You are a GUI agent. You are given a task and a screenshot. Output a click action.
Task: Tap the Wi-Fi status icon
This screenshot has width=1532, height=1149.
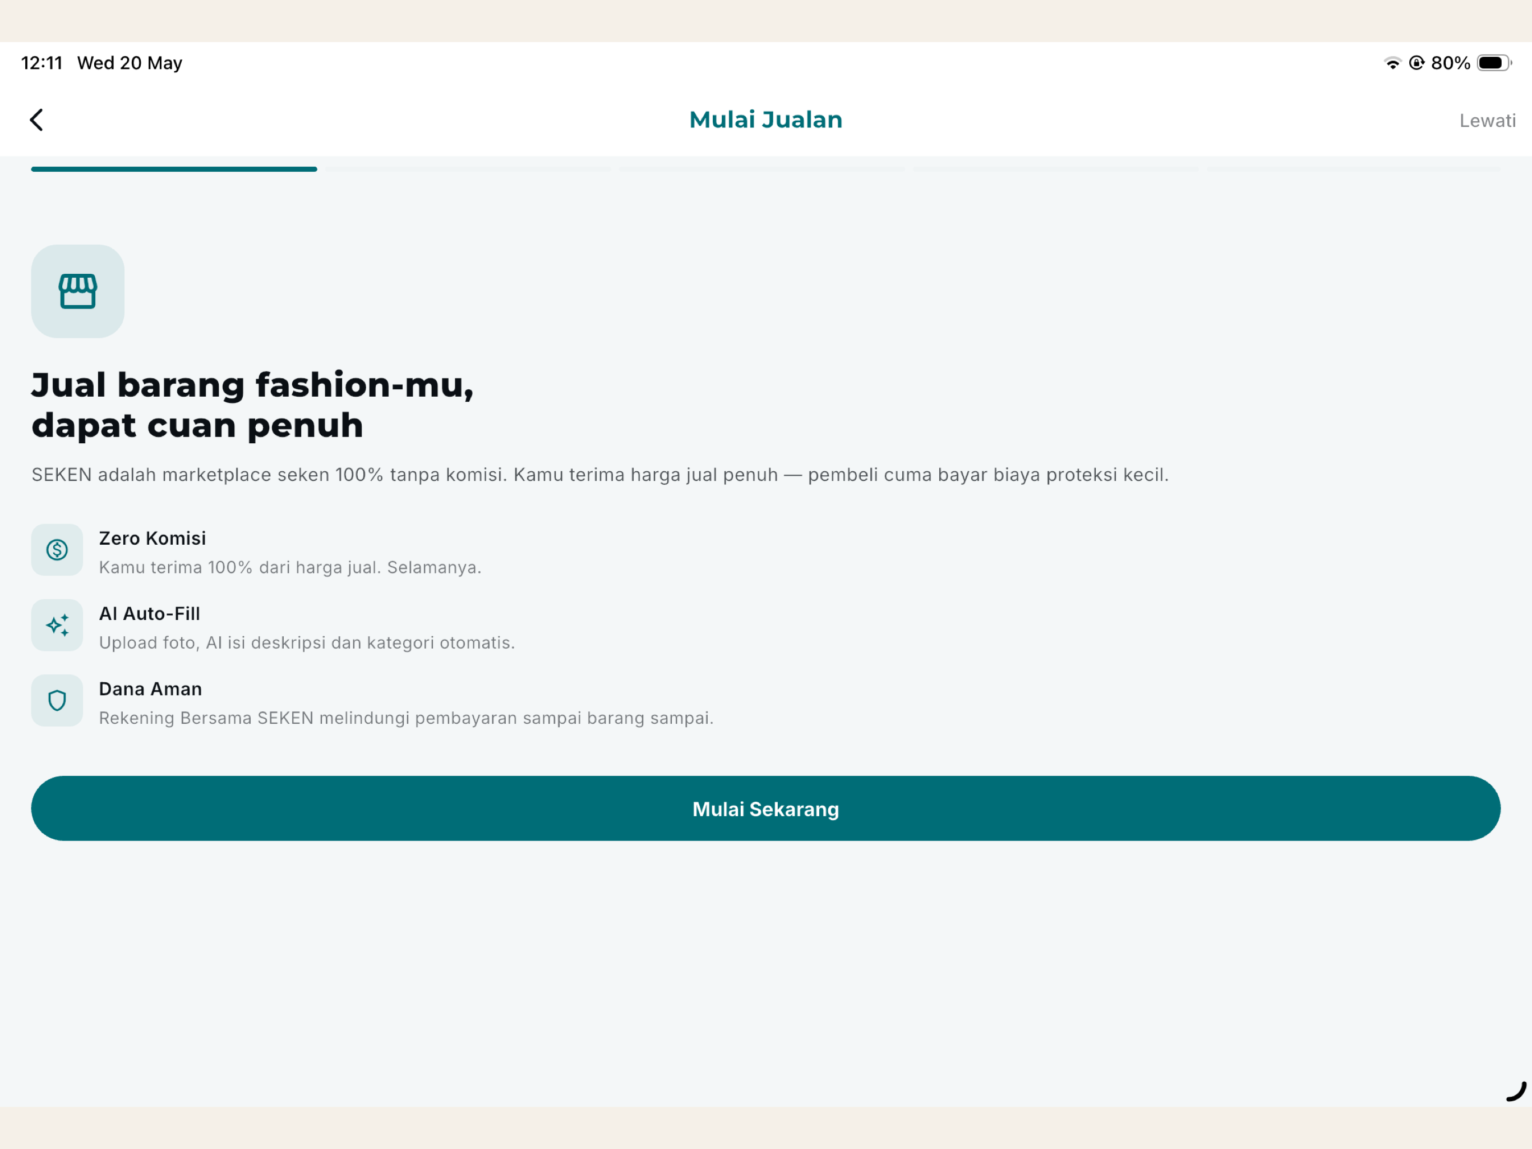pos(1392,63)
